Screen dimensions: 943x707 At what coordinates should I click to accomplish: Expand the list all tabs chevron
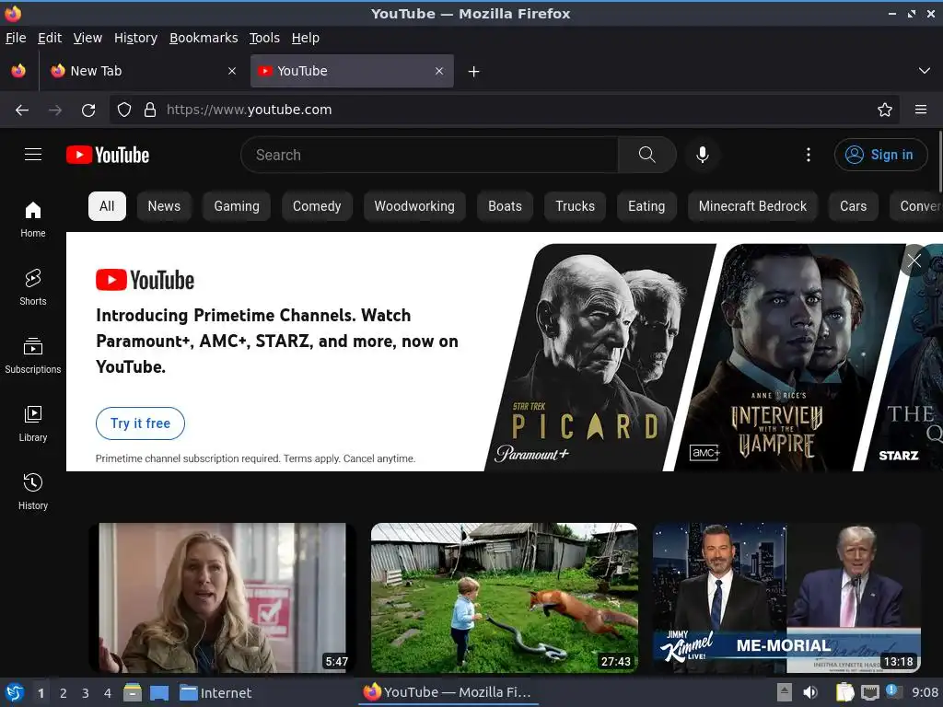[x=925, y=71]
